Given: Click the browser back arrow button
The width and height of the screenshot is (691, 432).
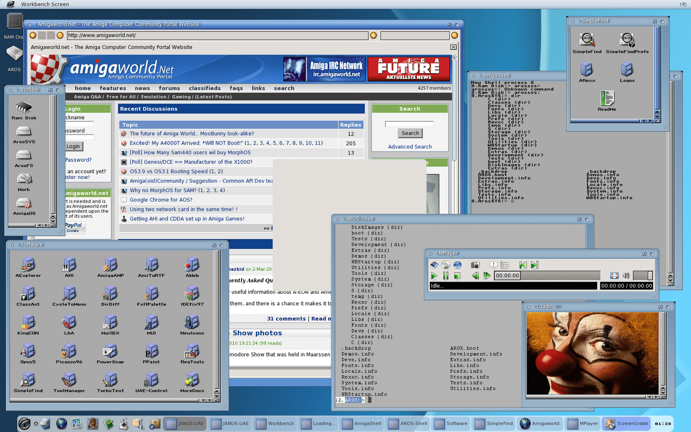Looking at the screenshot, I should click(x=33, y=35).
